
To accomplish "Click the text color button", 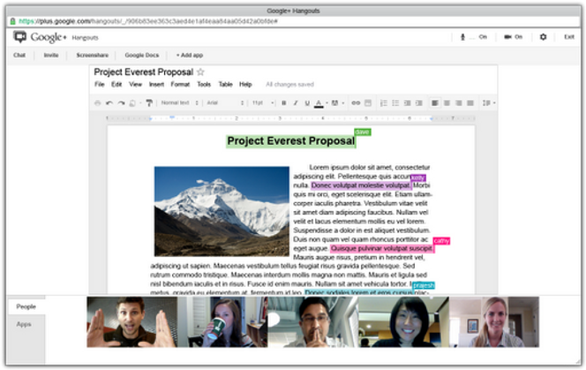I will (x=319, y=103).
